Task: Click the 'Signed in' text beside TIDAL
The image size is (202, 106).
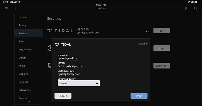Action: (x=83, y=29)
